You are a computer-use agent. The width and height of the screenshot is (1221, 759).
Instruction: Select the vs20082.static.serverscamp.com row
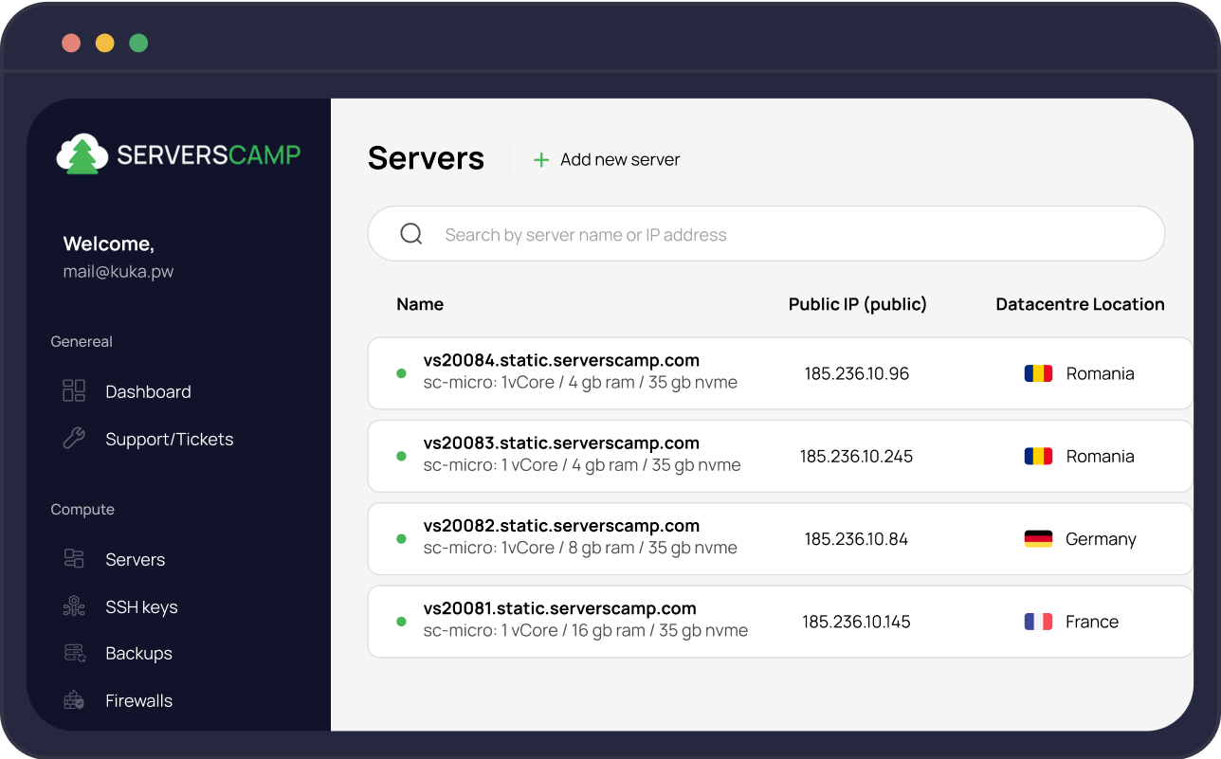click(561, 526)
